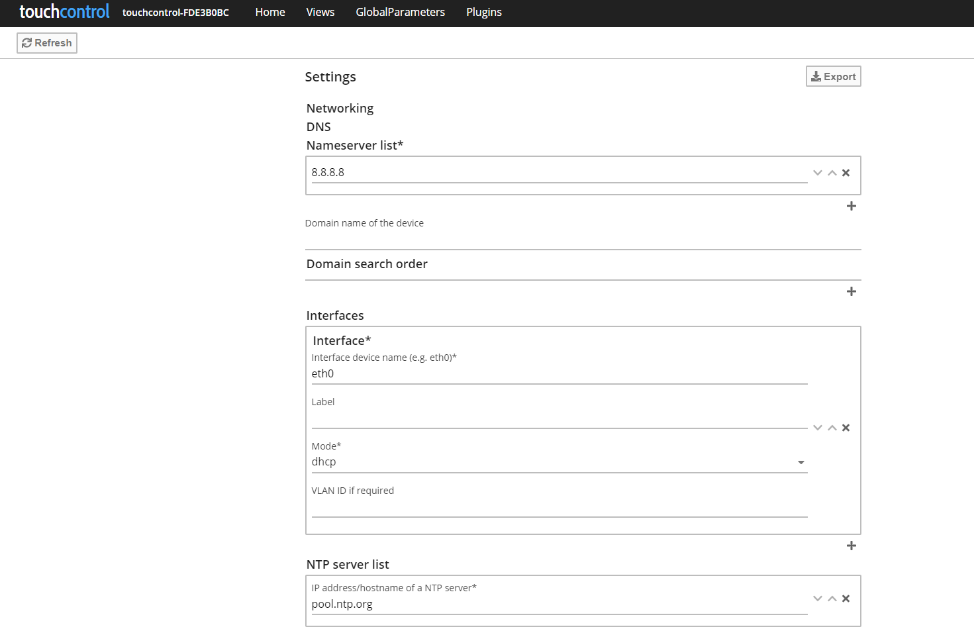Remove the pool.ntp.org NTP server

coord(846,598)
